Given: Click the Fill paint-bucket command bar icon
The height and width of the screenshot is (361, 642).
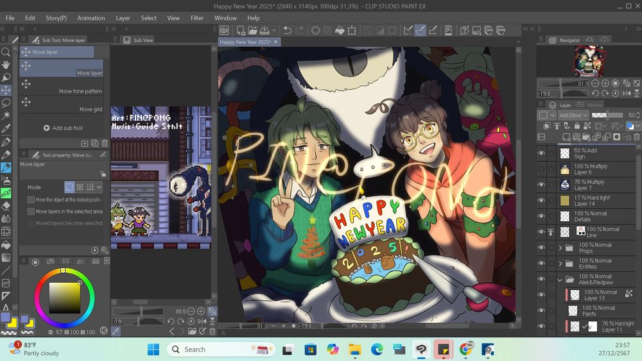Looking at the screenshot, I should click(340, 30).
